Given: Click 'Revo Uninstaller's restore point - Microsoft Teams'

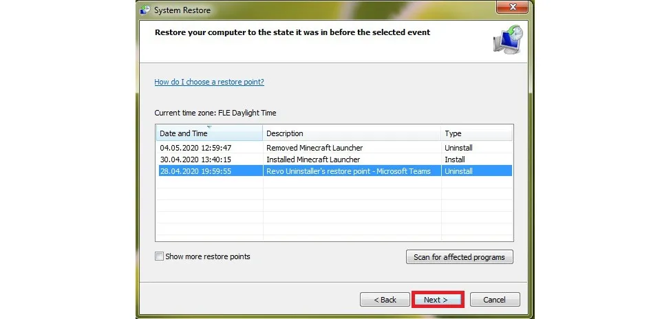Looking at the screenshot, I should coord(348,171).
